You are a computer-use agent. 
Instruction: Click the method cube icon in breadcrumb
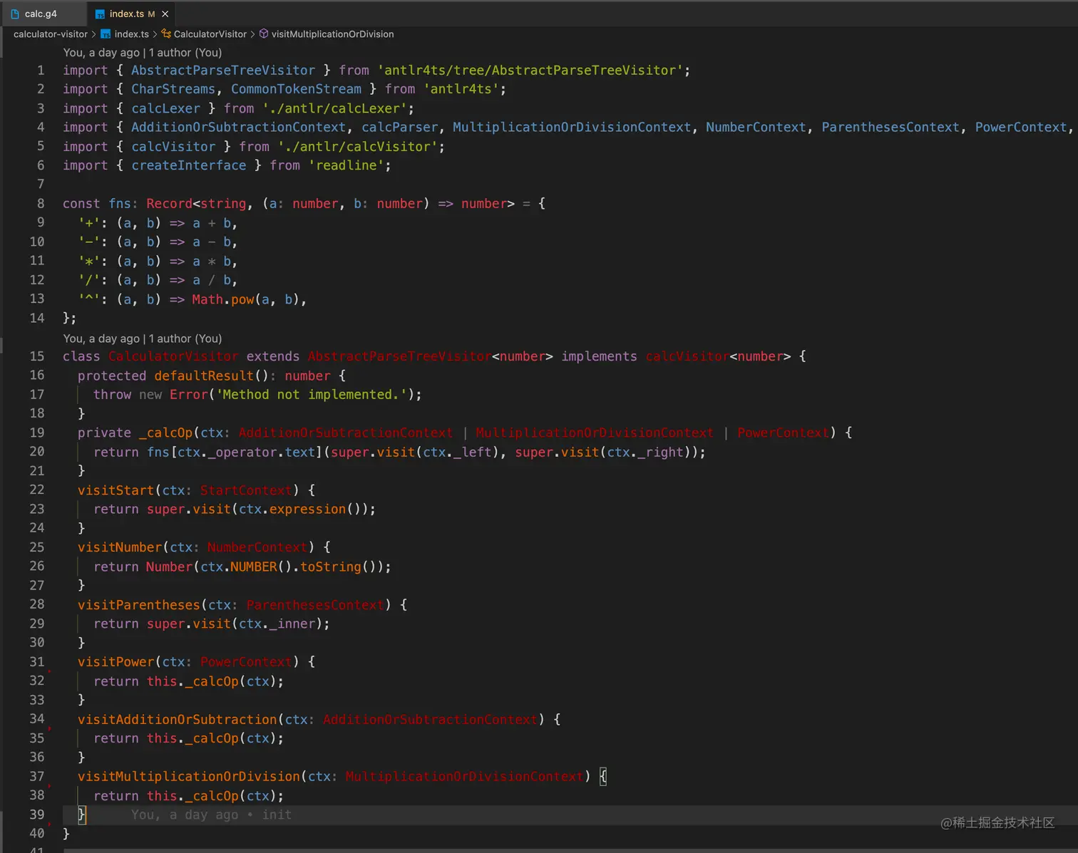pos(264,34)
